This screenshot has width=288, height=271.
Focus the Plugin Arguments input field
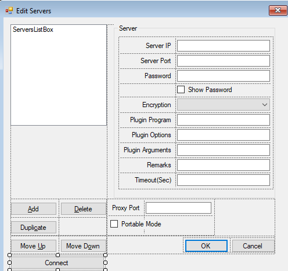(224, 150)
